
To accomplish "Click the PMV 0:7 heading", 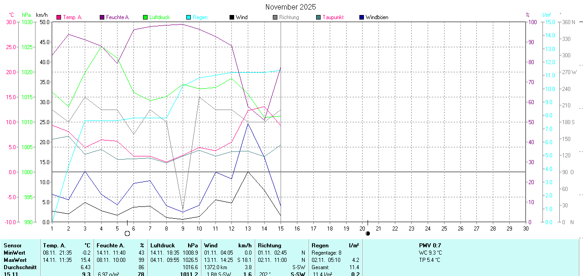I will coord(430,246).
